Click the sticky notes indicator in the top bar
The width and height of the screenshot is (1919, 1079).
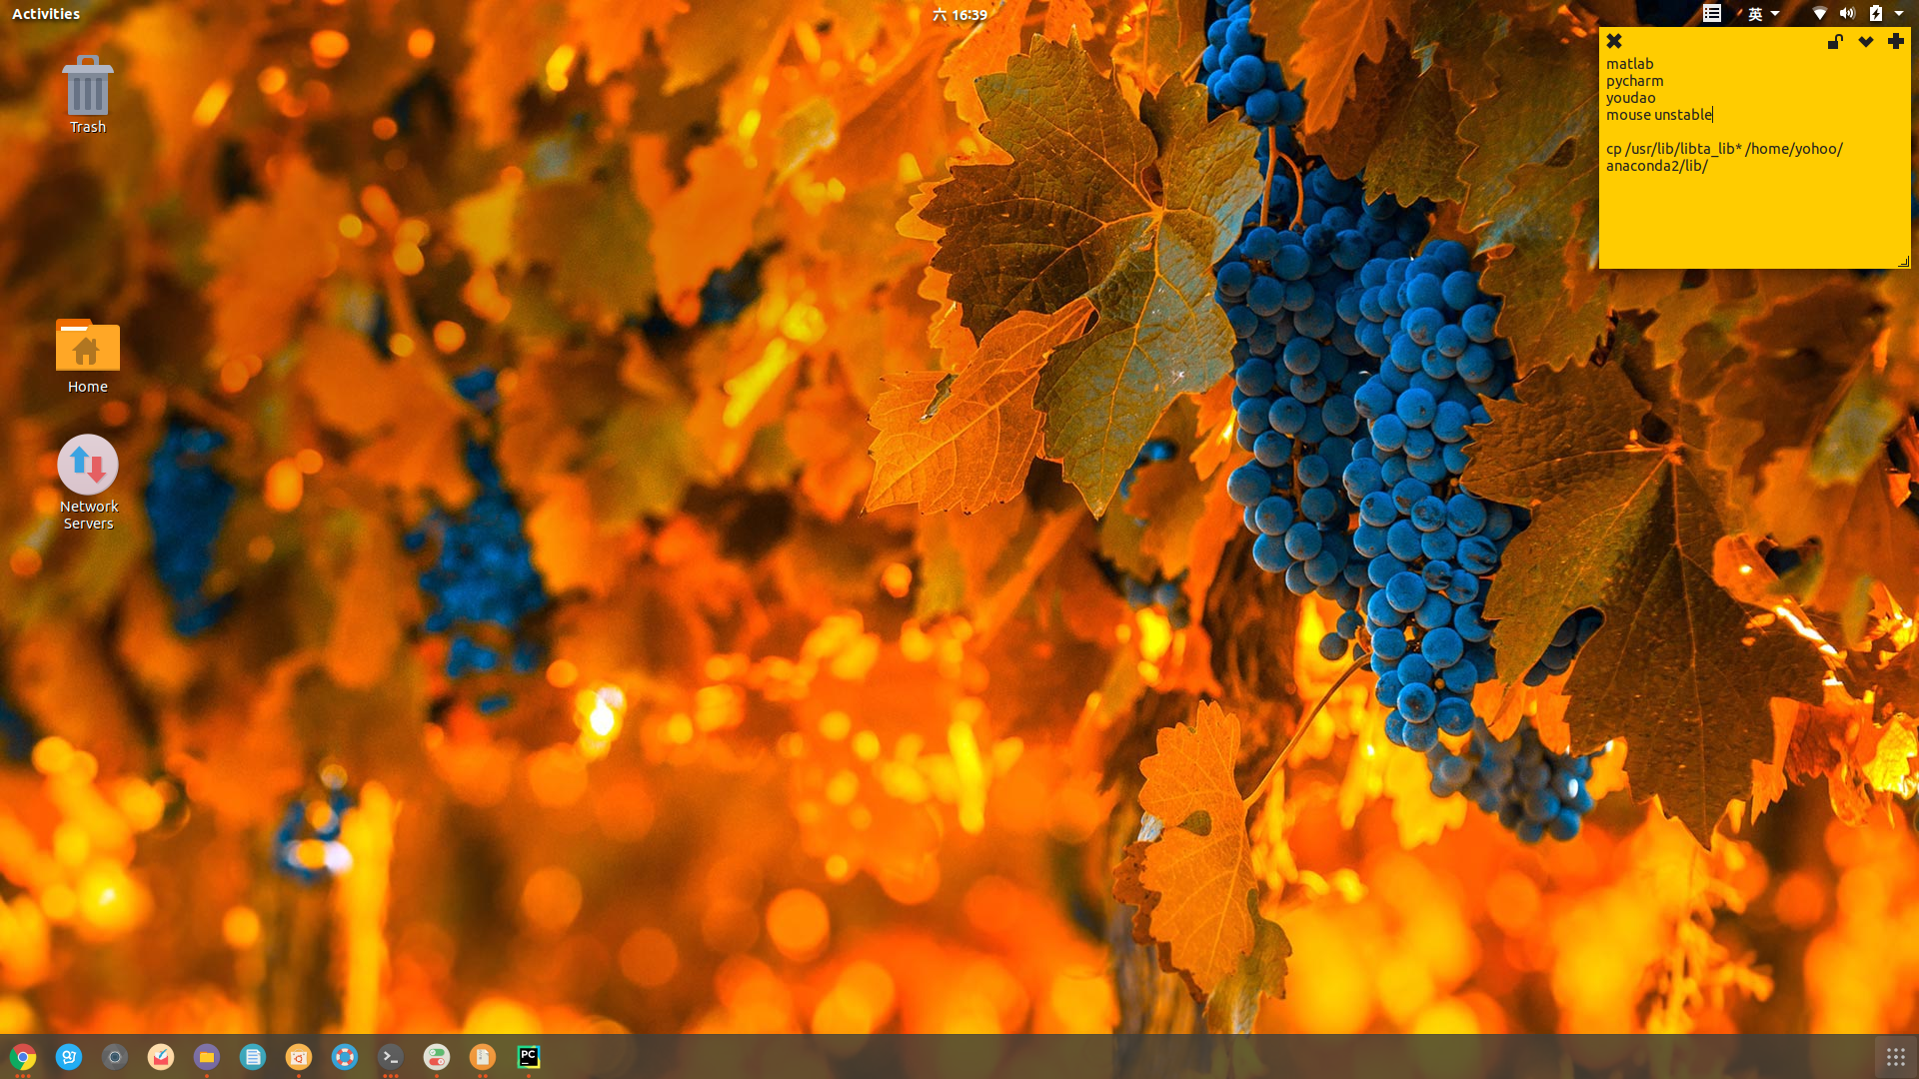pyautogui.click(x=1711, y=14)
